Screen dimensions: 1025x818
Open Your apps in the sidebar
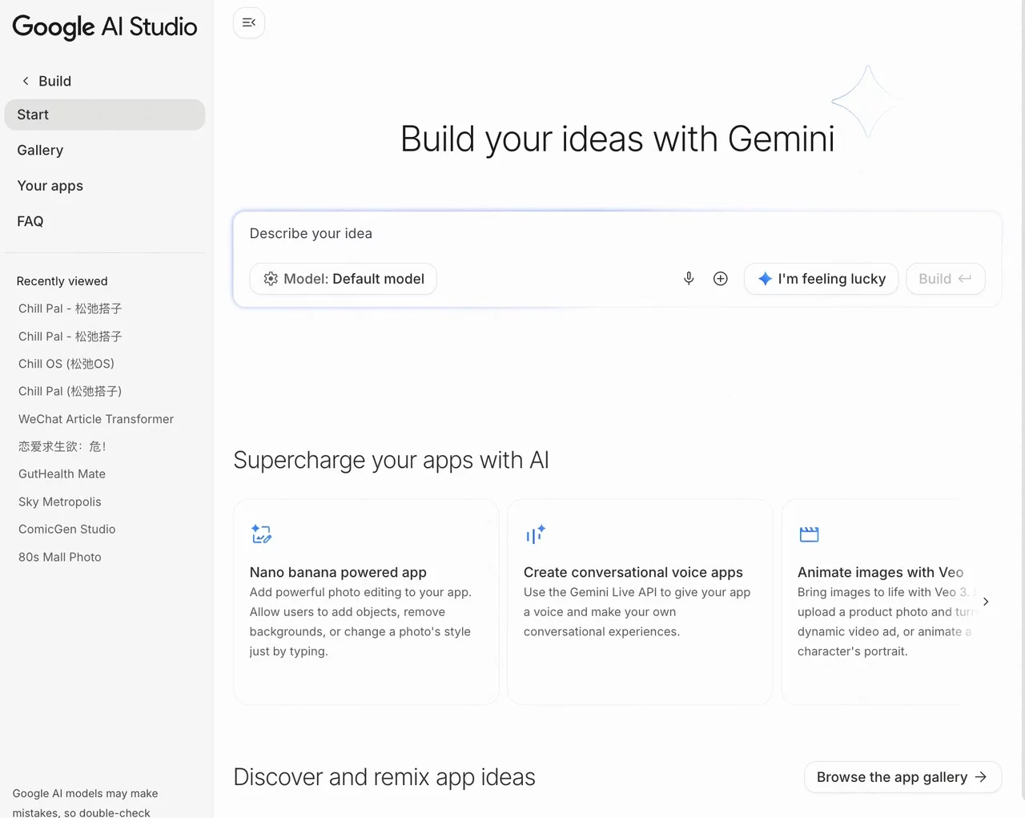pyautogui.click(x=50, y=186)
